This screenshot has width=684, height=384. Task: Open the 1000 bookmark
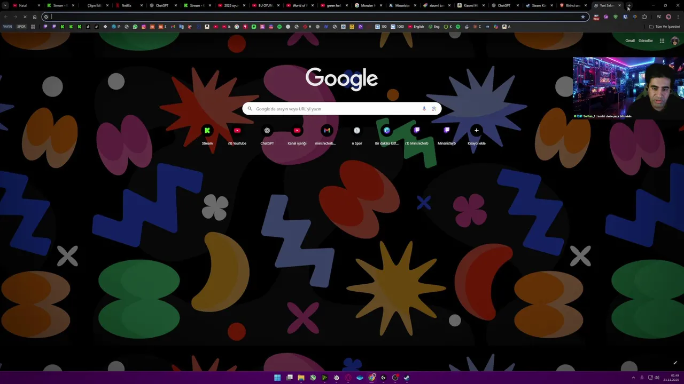[397, 27]
